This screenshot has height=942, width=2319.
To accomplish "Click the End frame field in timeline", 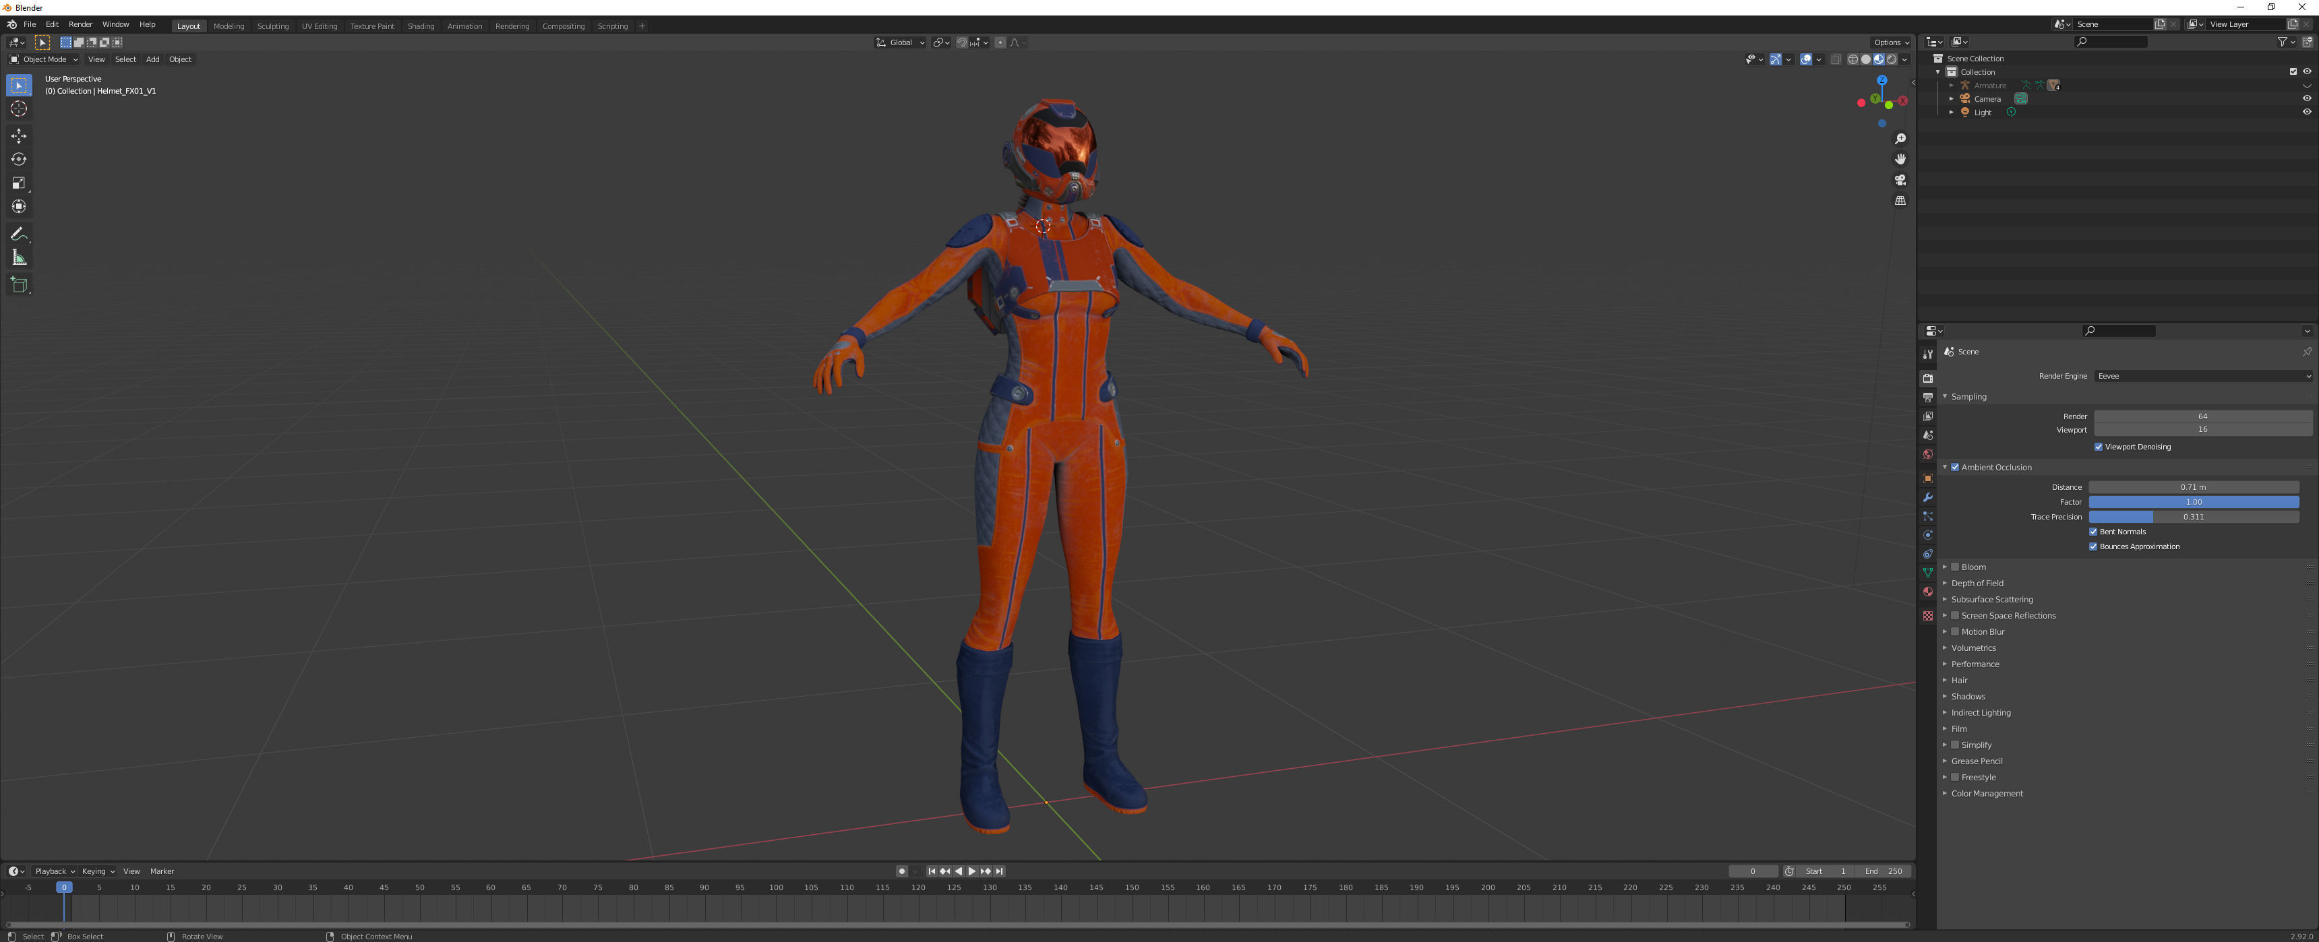I will 1884,871.
